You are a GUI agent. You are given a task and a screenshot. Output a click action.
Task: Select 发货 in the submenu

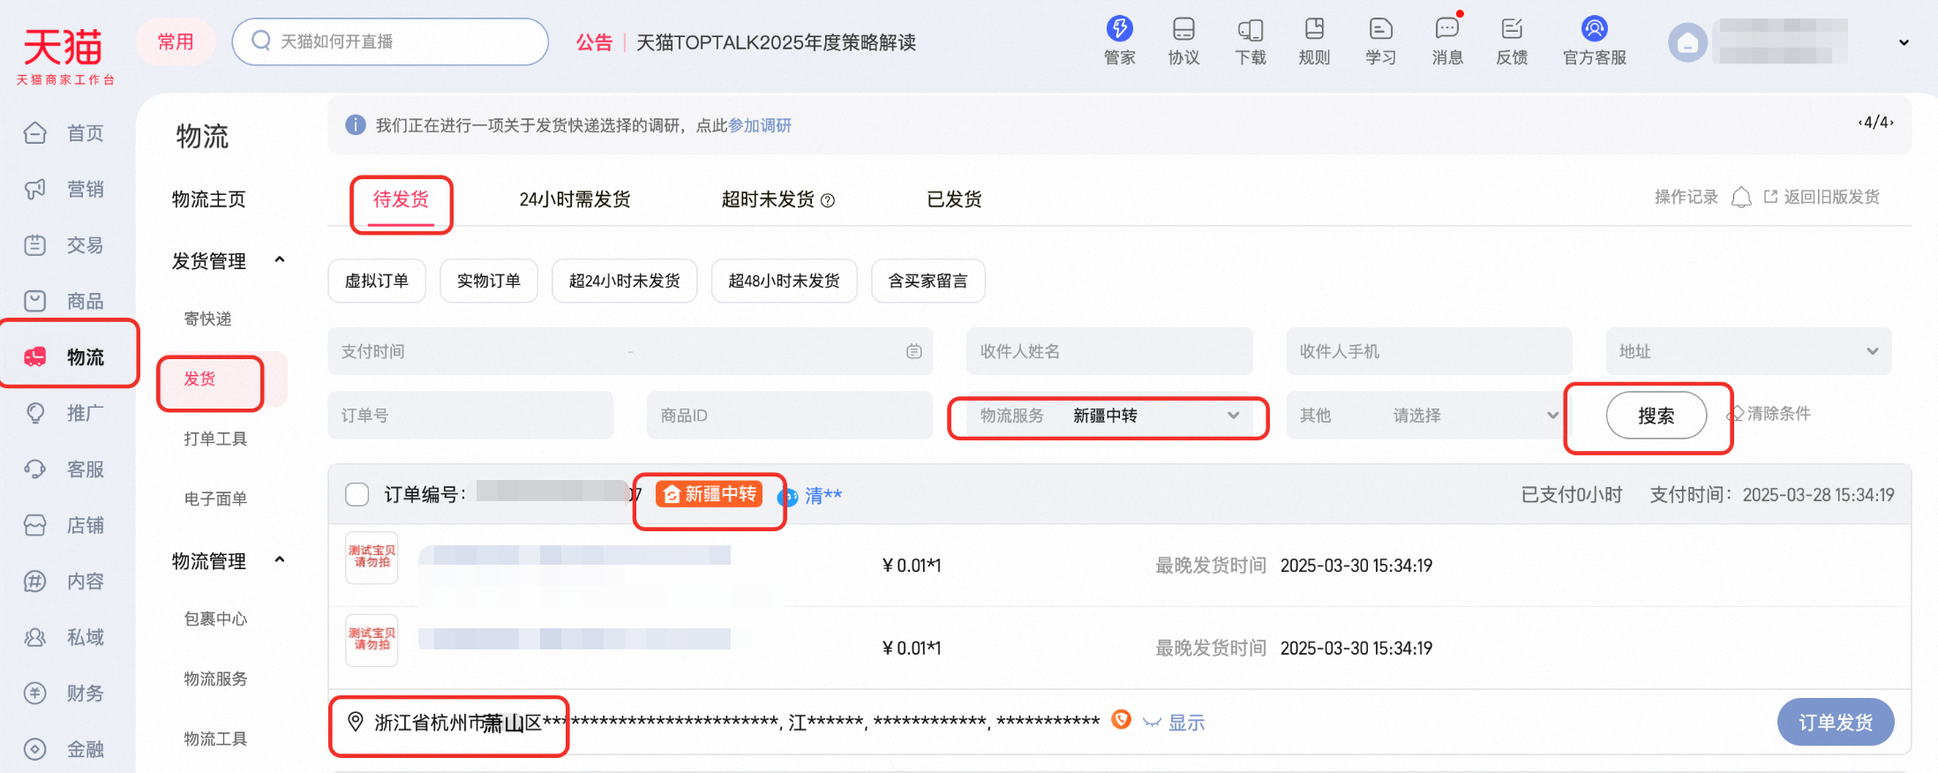coord(199,379)
